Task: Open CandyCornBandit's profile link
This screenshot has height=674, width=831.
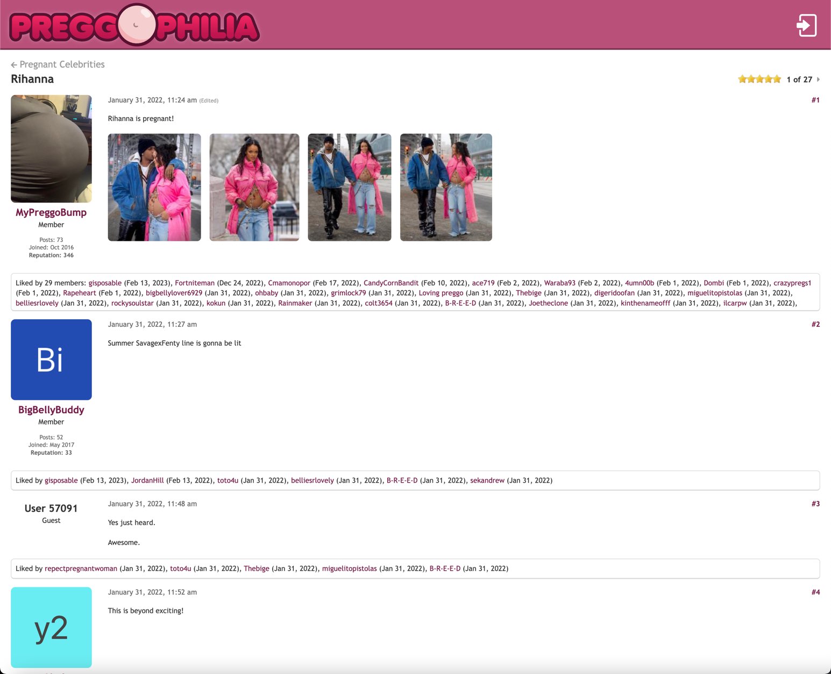Action: 391,283
